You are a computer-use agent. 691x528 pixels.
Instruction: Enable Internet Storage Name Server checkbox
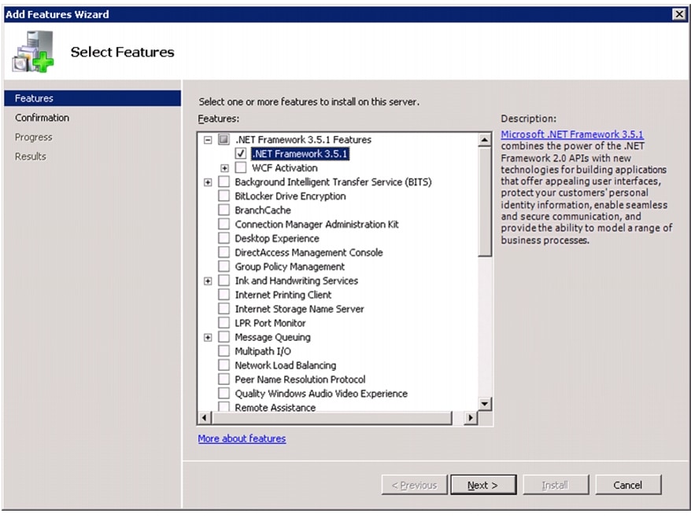224,309
